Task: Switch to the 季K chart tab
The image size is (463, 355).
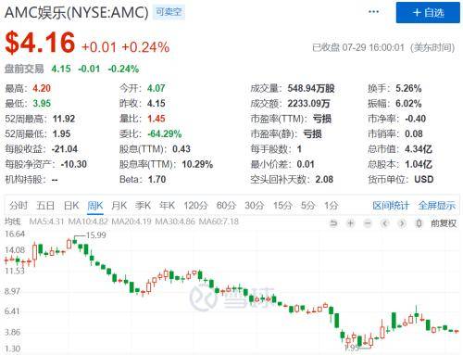Action: click(143, 205)
